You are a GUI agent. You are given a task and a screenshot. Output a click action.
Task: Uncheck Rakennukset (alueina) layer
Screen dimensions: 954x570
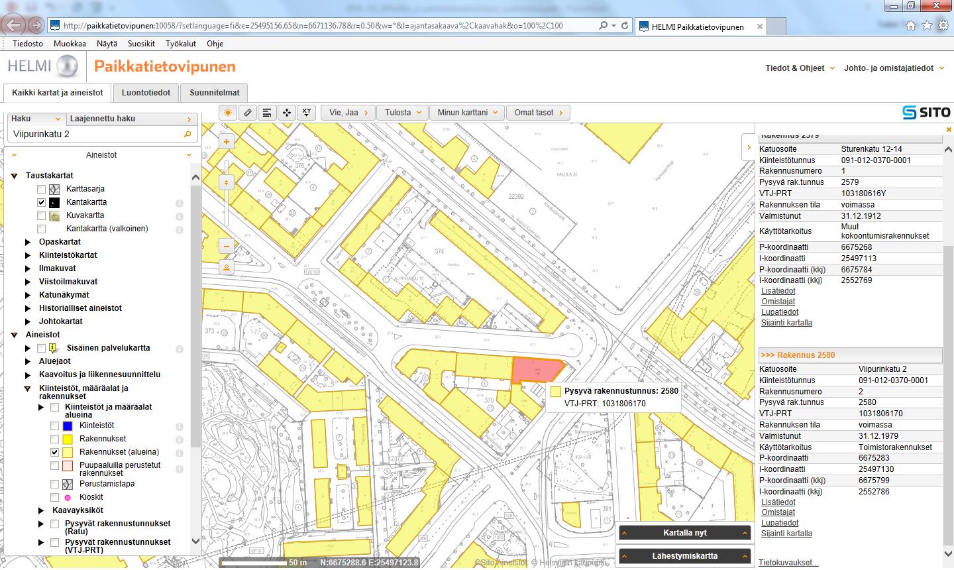point(55,452)
